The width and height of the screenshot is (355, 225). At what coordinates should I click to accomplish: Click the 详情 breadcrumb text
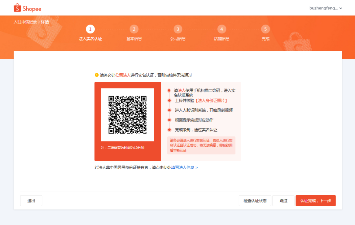[x=45, y=22]
